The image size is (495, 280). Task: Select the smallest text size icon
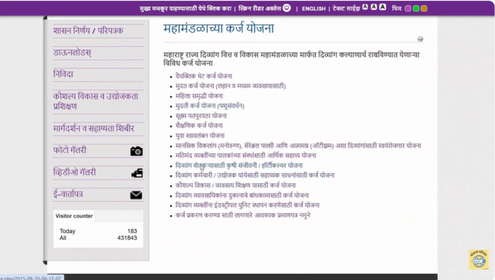pyautogui.click(x=365, y=7)
